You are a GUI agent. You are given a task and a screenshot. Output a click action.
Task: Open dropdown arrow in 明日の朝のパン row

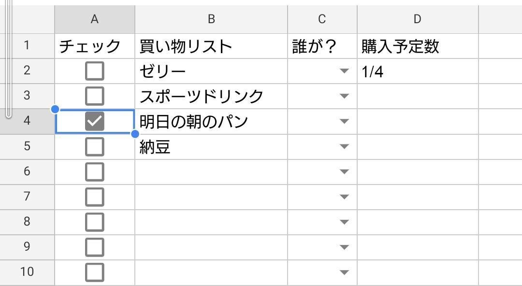[x=344, y=121]
